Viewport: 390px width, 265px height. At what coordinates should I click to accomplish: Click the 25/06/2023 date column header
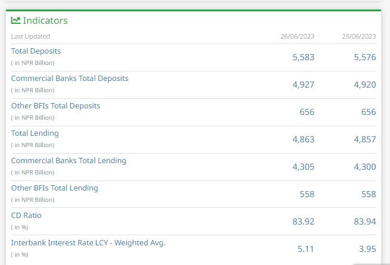click(x=359, y=37)
